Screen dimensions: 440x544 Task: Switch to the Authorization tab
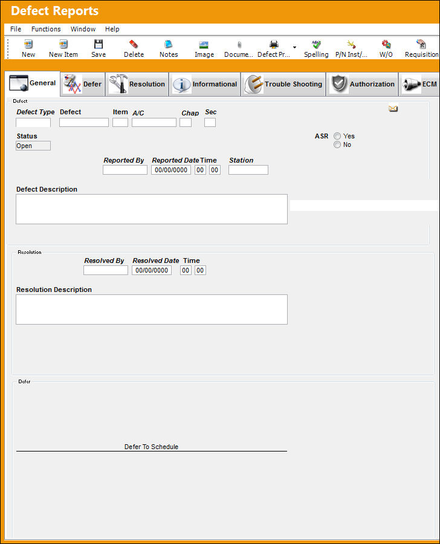tap(362, 84)
